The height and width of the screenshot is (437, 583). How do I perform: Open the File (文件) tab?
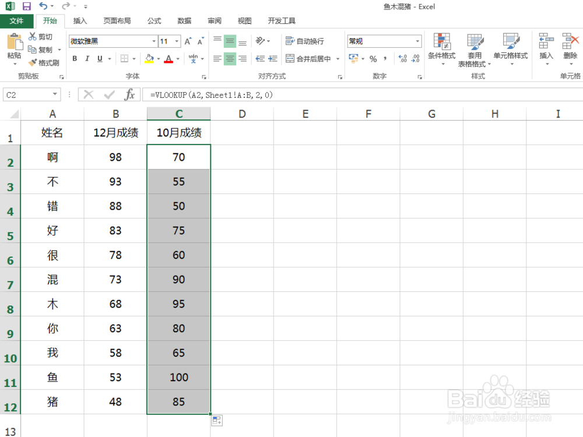coord(16,21)
